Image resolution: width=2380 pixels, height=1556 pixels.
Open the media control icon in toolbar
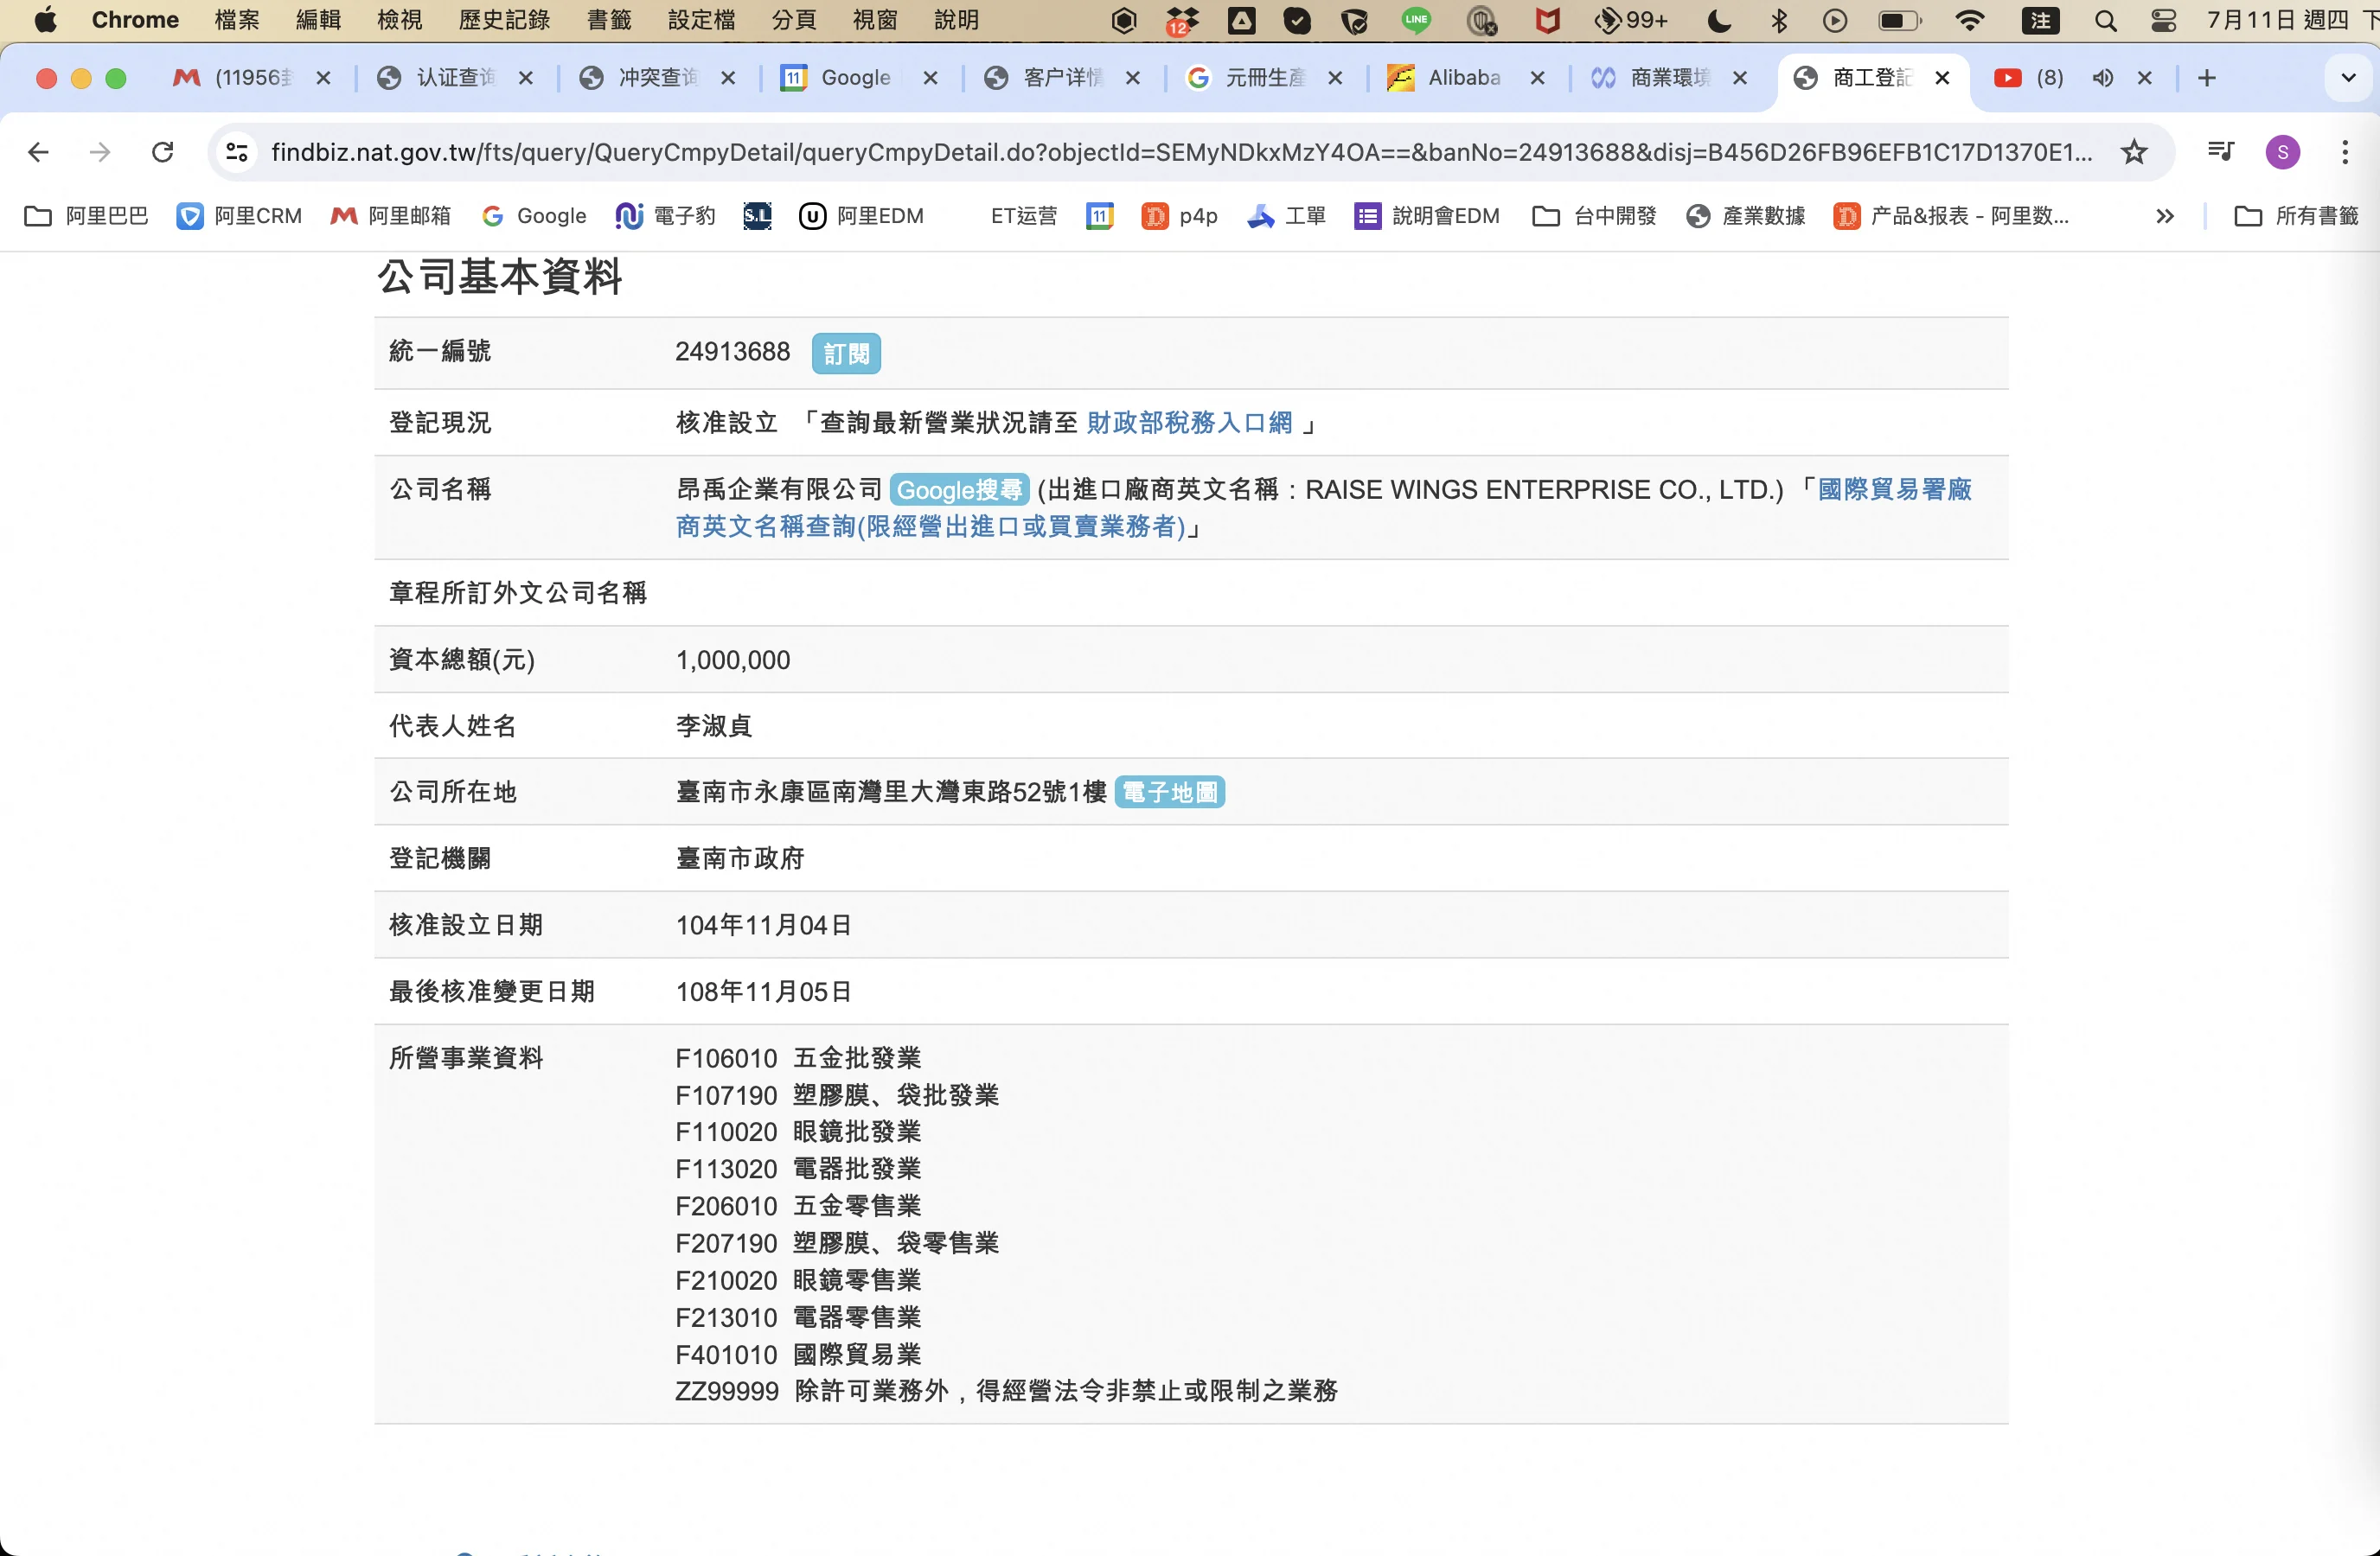[x=2220, y=152]
